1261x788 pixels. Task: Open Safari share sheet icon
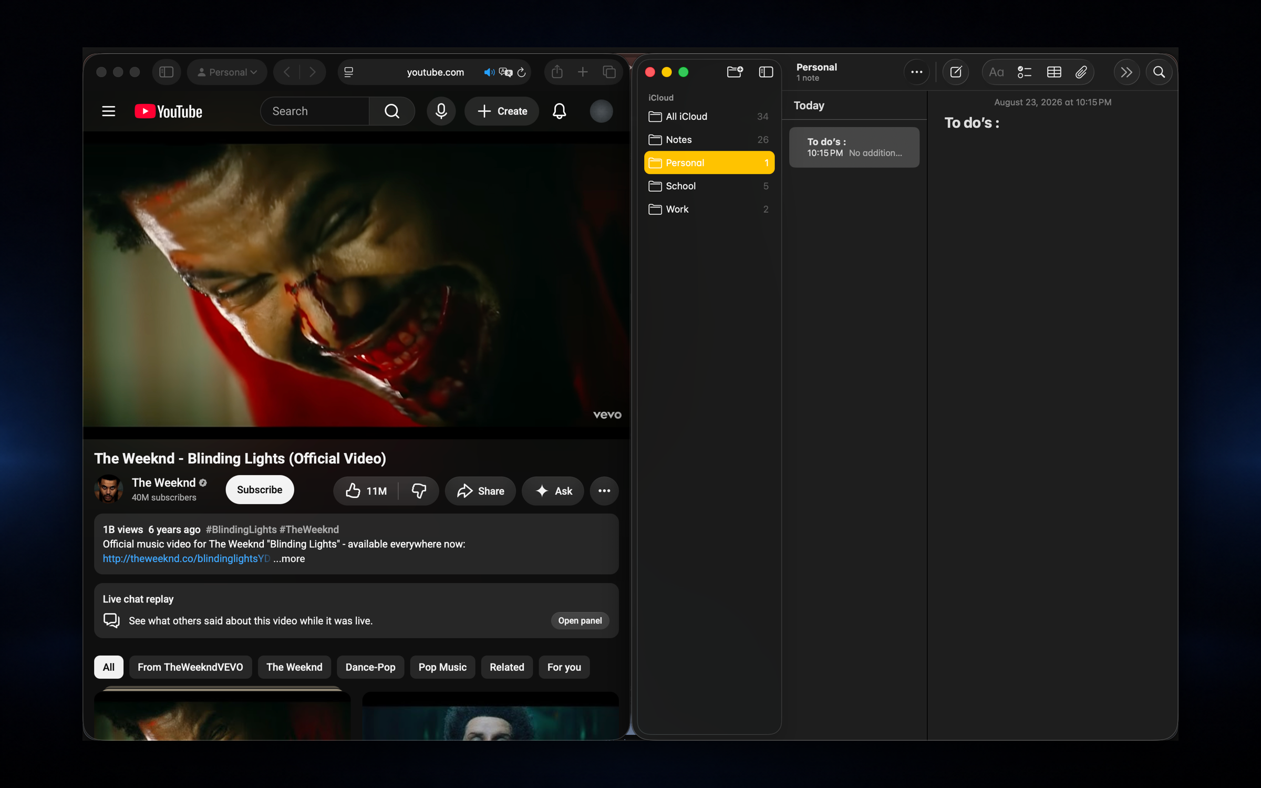tap(557, 72)
